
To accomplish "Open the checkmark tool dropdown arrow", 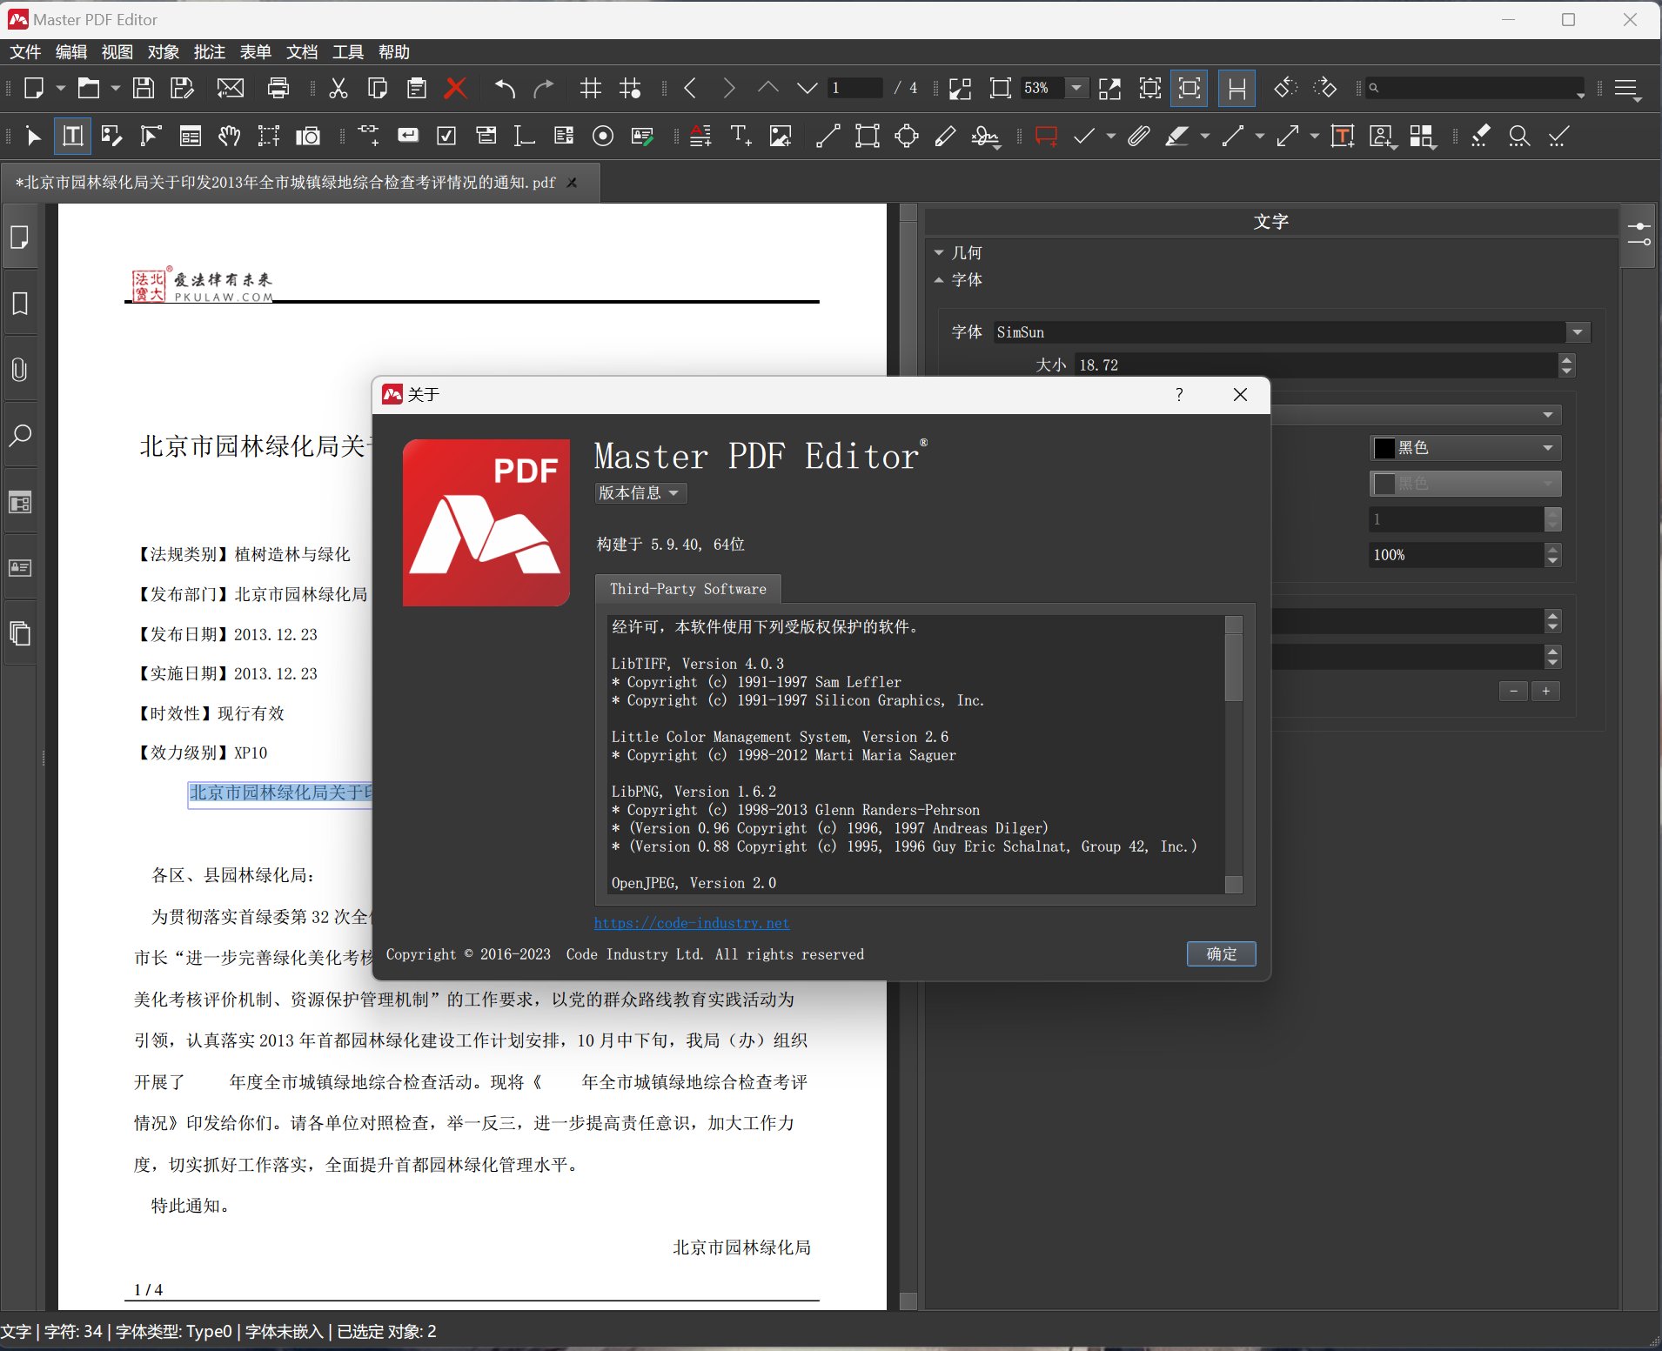I will click(1111, 136).
